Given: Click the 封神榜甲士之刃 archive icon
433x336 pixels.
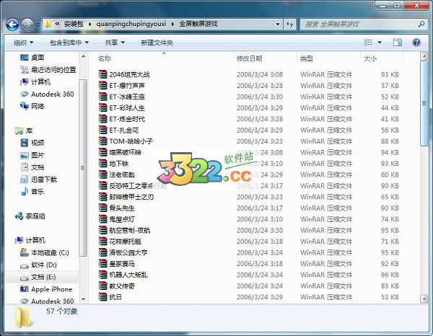Looking at the screenshot, I should pyautogui.click(x=102, y=197).
